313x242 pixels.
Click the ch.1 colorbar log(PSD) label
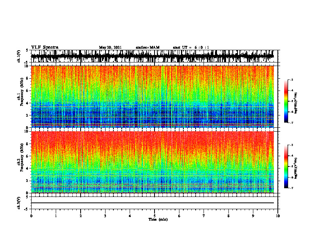click(296, 103)
